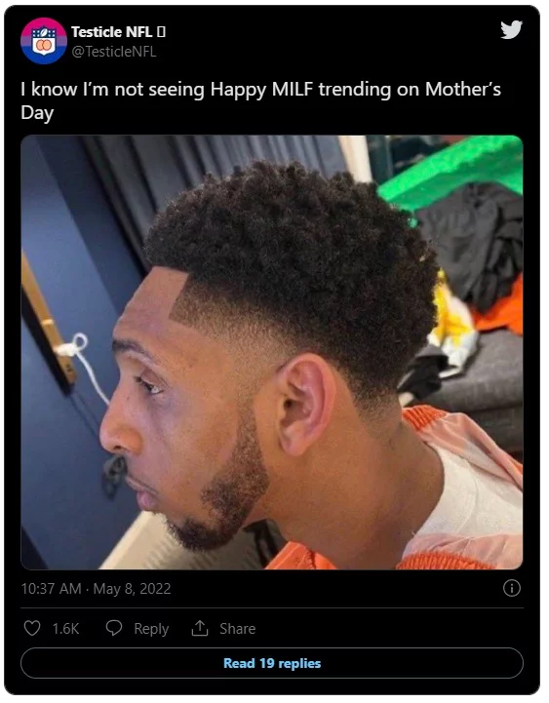
Task: Open the Testicle NFL profile avatar
Action: coord(44,41)
